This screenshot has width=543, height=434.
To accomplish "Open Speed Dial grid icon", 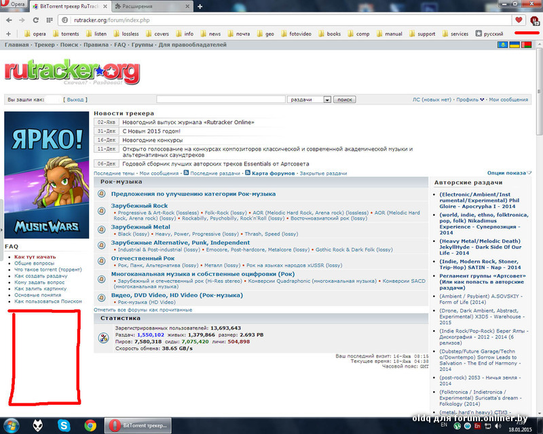I will pyautogui.click(x=50, y=20).
